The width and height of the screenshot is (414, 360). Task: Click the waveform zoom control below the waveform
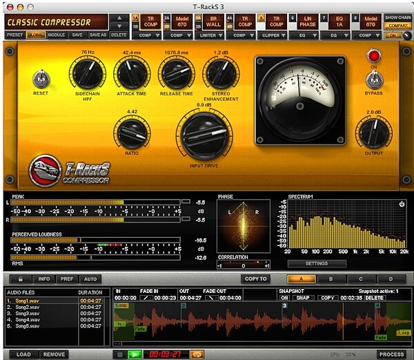tap(118, 343)
